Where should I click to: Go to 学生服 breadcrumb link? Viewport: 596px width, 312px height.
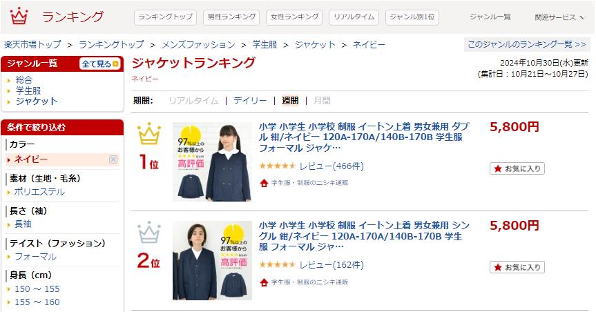(265, 44)
